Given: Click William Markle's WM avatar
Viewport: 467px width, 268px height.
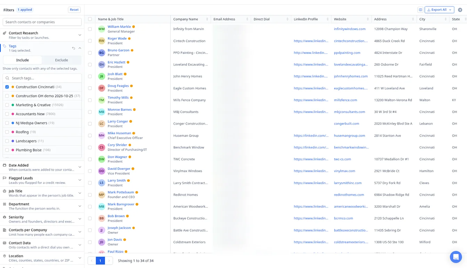Looking at the screenshot, I should click(x=101, y=29).
